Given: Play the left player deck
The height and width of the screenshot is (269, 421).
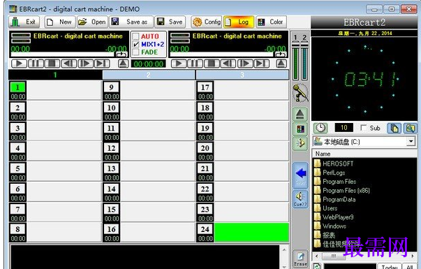Looking at the screenshot, I should 19,64.
